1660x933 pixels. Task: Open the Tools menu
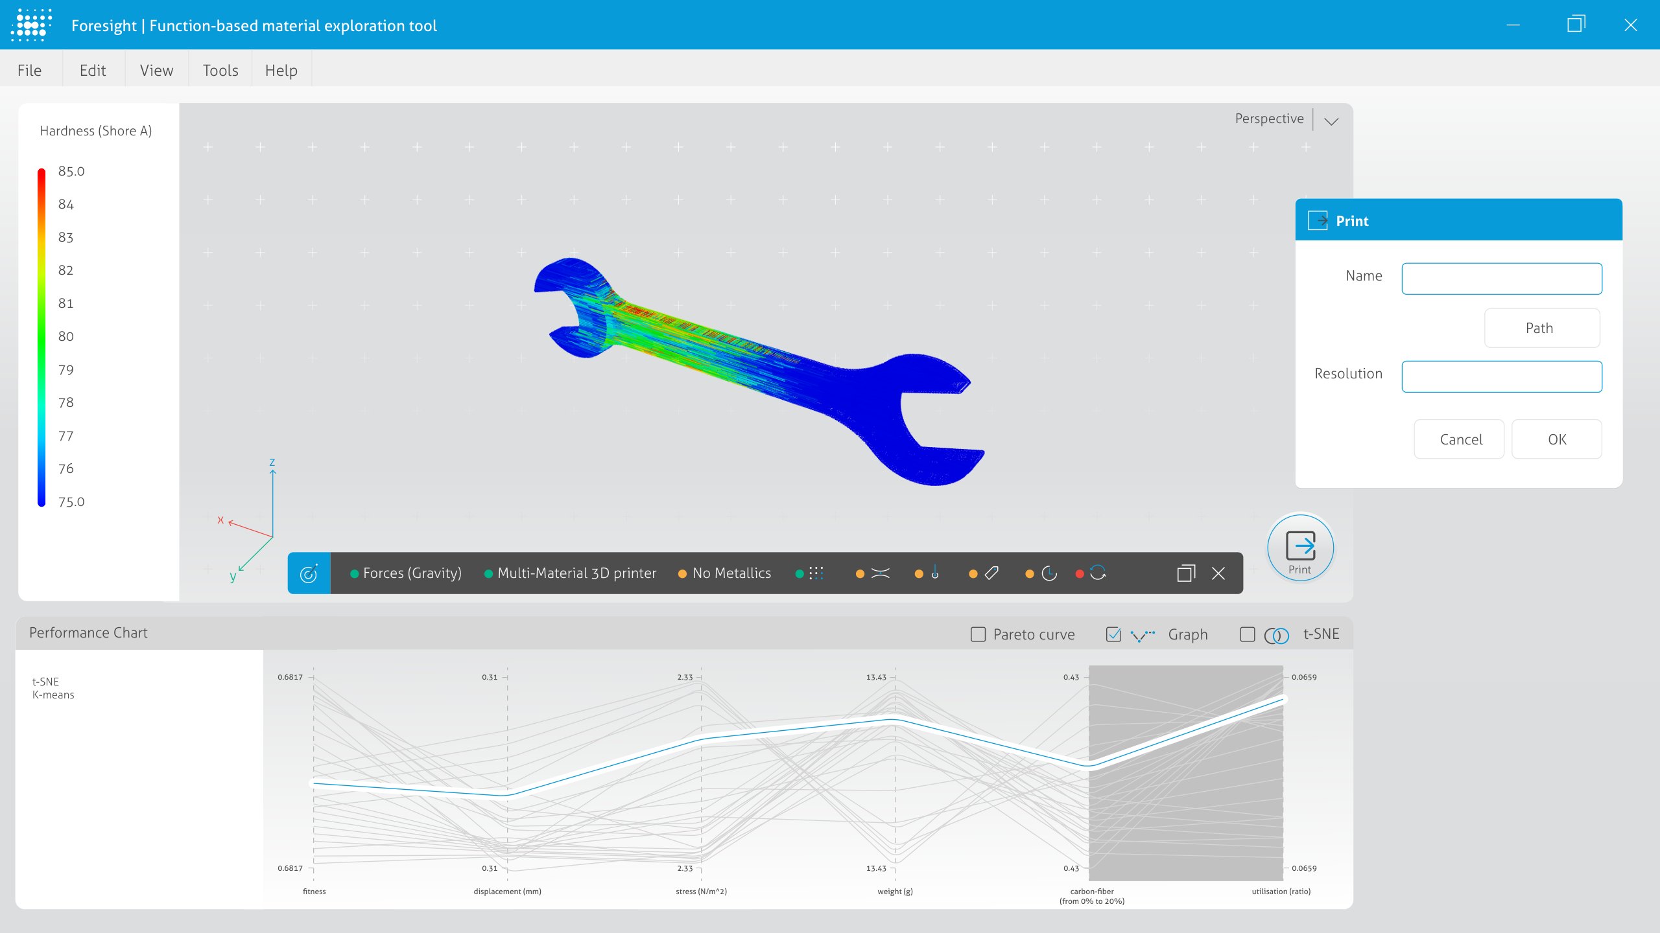tap(220, 70)
